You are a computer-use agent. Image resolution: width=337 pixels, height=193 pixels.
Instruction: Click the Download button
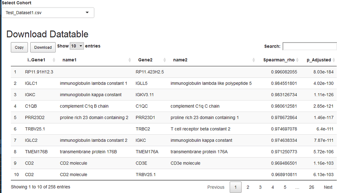[43, 47]
